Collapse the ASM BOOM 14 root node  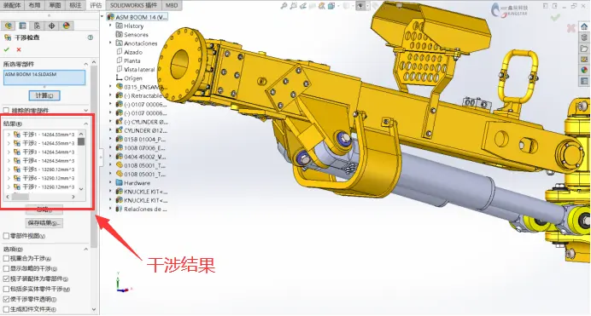point(102,17)
